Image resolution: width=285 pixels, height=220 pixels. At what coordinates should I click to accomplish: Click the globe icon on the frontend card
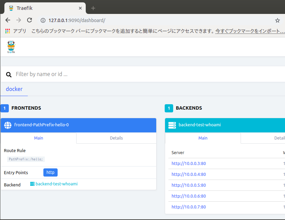pyautogui.click(x=8, y=125)
